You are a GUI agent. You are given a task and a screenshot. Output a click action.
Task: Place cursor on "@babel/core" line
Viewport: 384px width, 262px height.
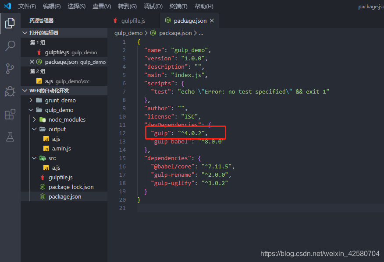pos(192,167)
